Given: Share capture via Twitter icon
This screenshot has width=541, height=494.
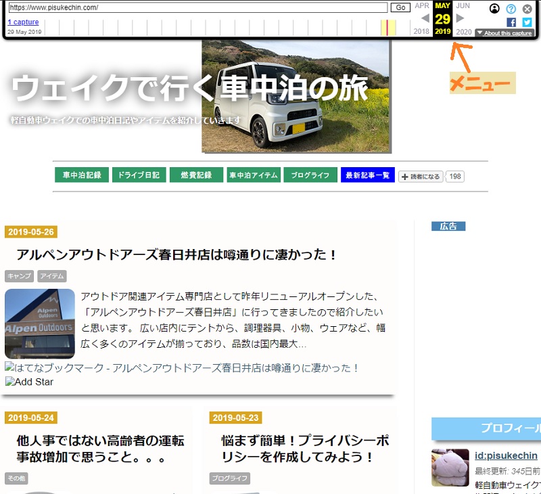Looking at the screenshot, I should coord(527,22).
